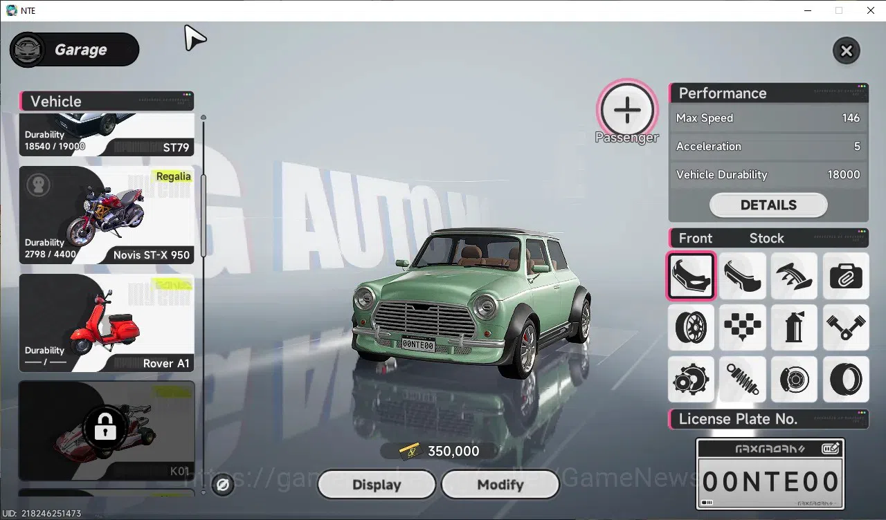This screenshot has height=520, width=886.
Task: Select the locked K01 vehicle card
Action: tap(107, 430)
